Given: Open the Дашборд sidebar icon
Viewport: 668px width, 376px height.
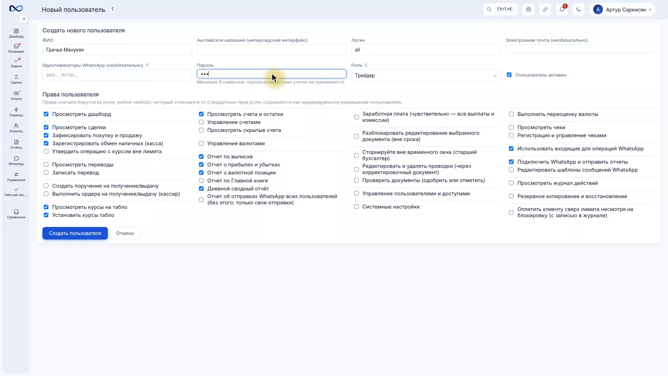Looking at the screenshot, I should click(16, 33).
